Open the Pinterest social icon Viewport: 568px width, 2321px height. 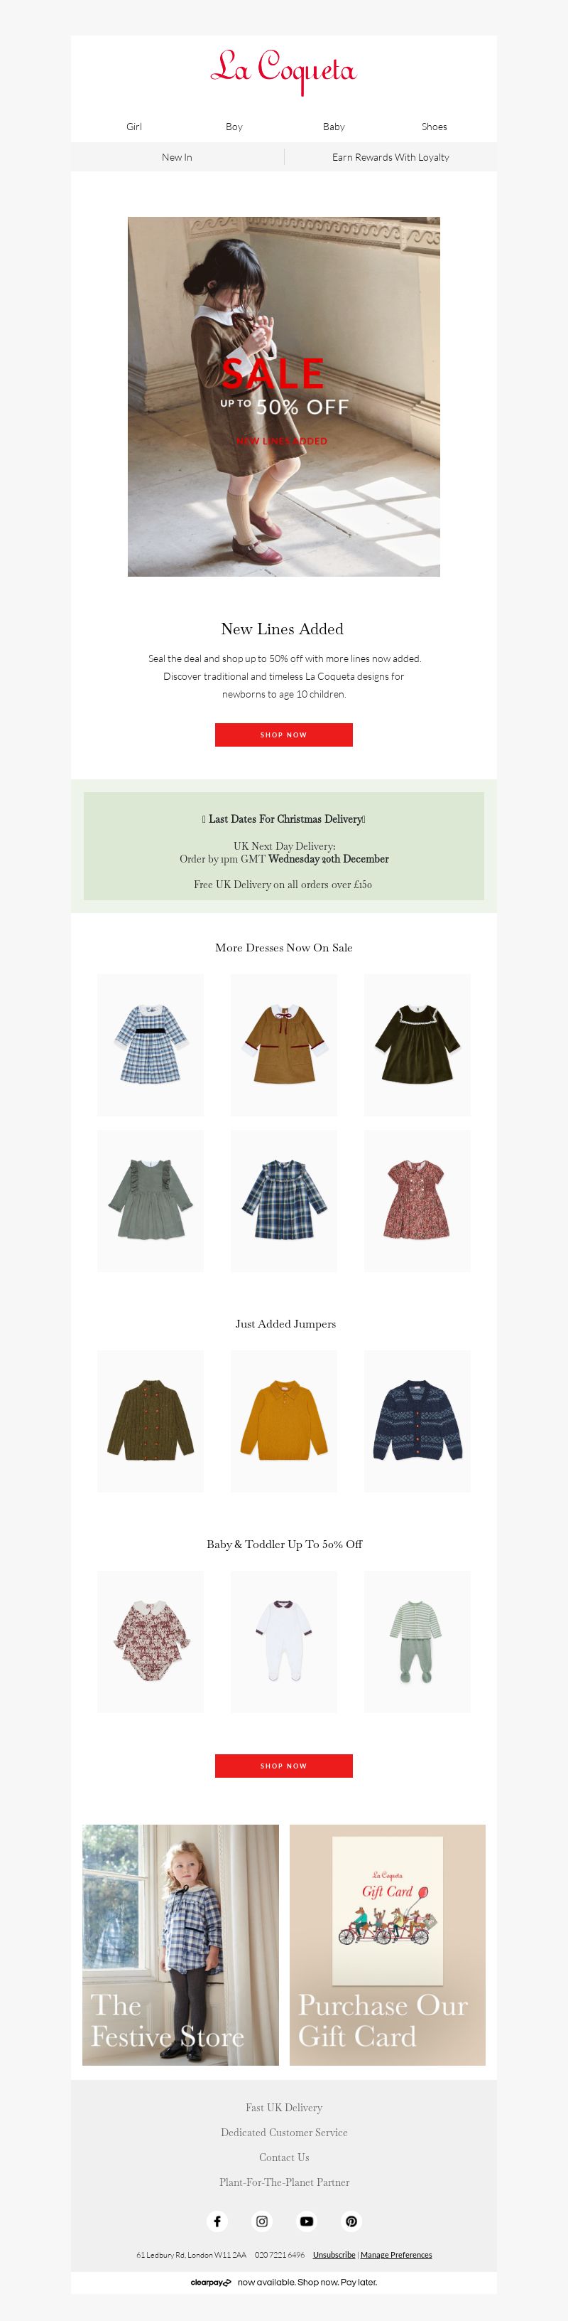pyautogui.click(x=352, y=2221)
